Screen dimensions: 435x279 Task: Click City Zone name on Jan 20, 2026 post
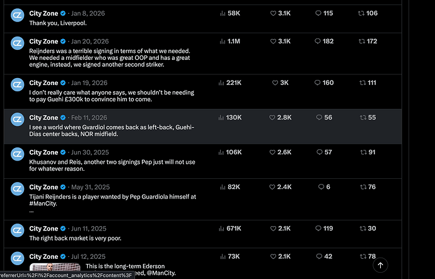pyautogui.click(x=43, y=42)
